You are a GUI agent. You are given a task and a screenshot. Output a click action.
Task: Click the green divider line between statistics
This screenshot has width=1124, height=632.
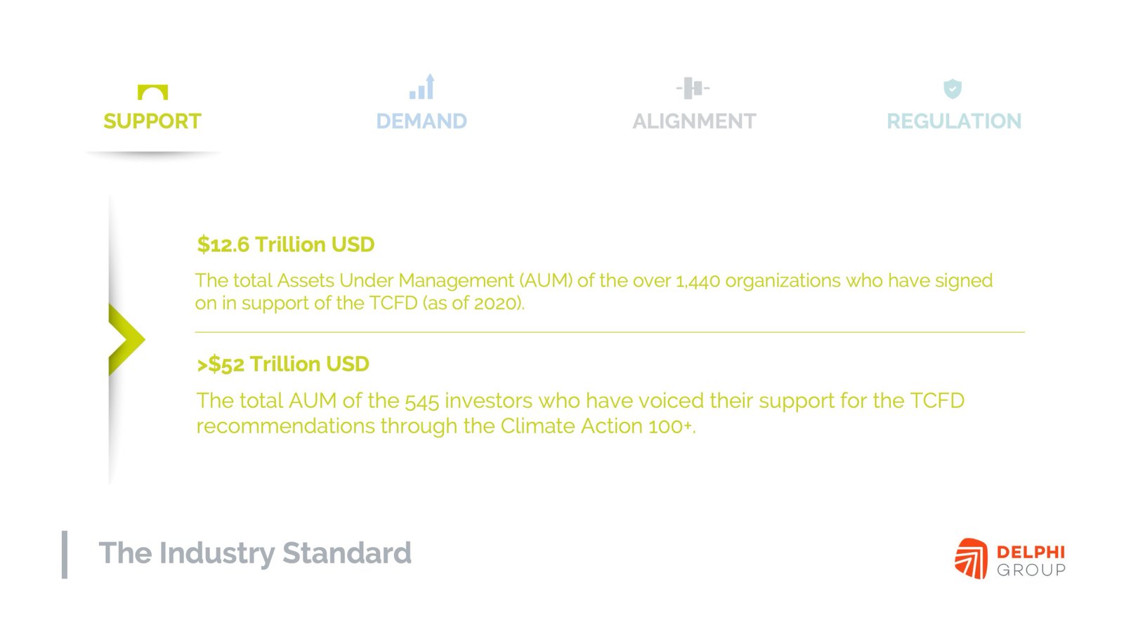pos(610,332)
